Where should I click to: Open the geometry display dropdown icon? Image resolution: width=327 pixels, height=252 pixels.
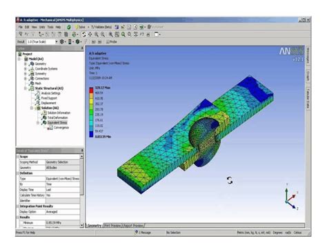[x=63, y=42]
